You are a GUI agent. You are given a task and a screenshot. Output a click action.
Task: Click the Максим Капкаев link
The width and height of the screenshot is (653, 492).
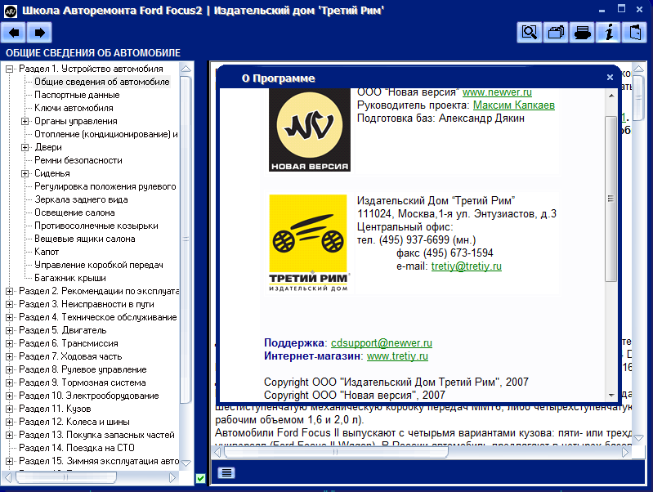(x=514, y=105)
